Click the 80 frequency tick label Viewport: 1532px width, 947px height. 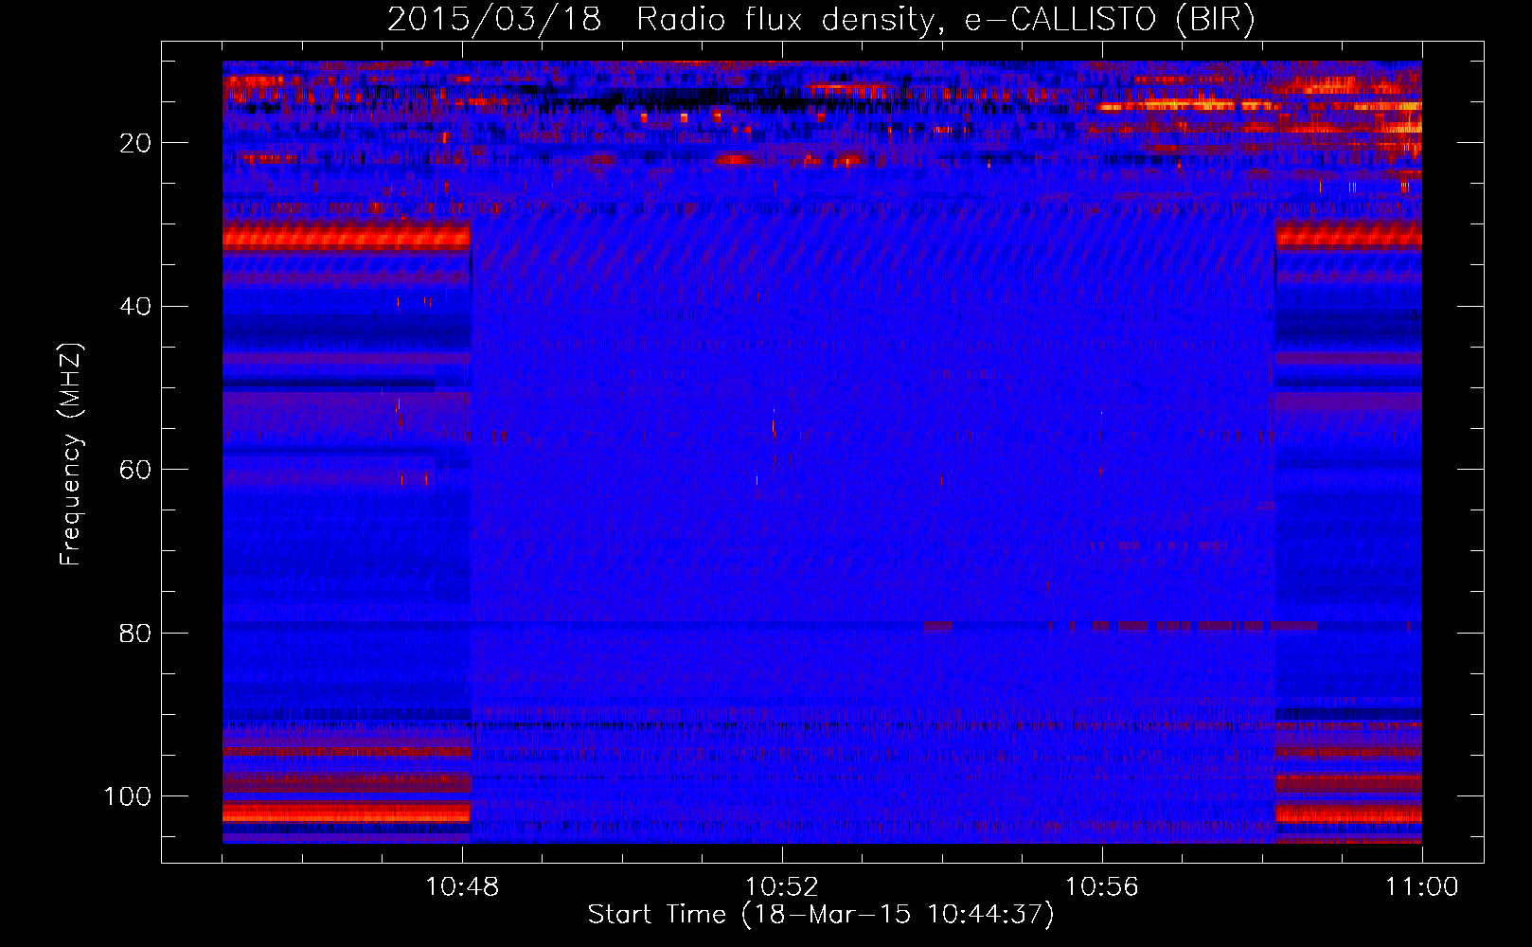click(136, 633)
